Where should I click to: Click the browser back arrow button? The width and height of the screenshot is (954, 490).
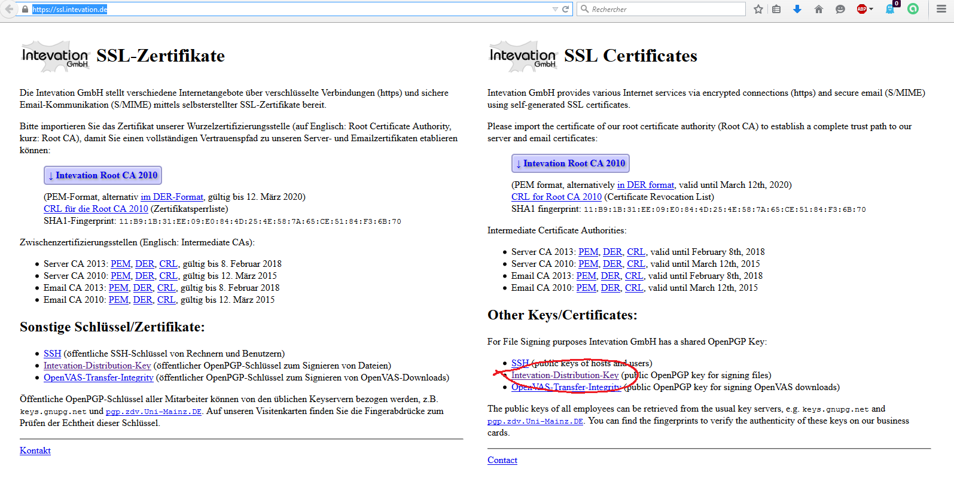pos(8,9)
